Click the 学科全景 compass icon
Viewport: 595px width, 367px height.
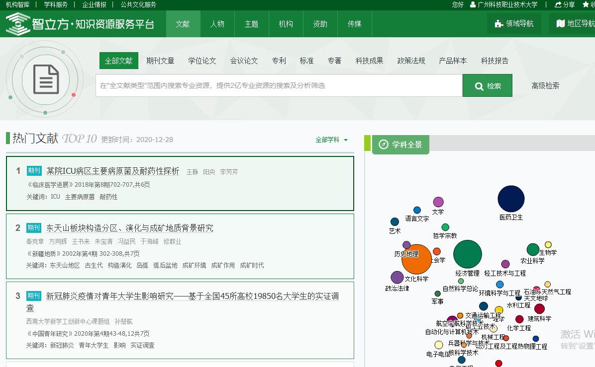click(383, 145)
